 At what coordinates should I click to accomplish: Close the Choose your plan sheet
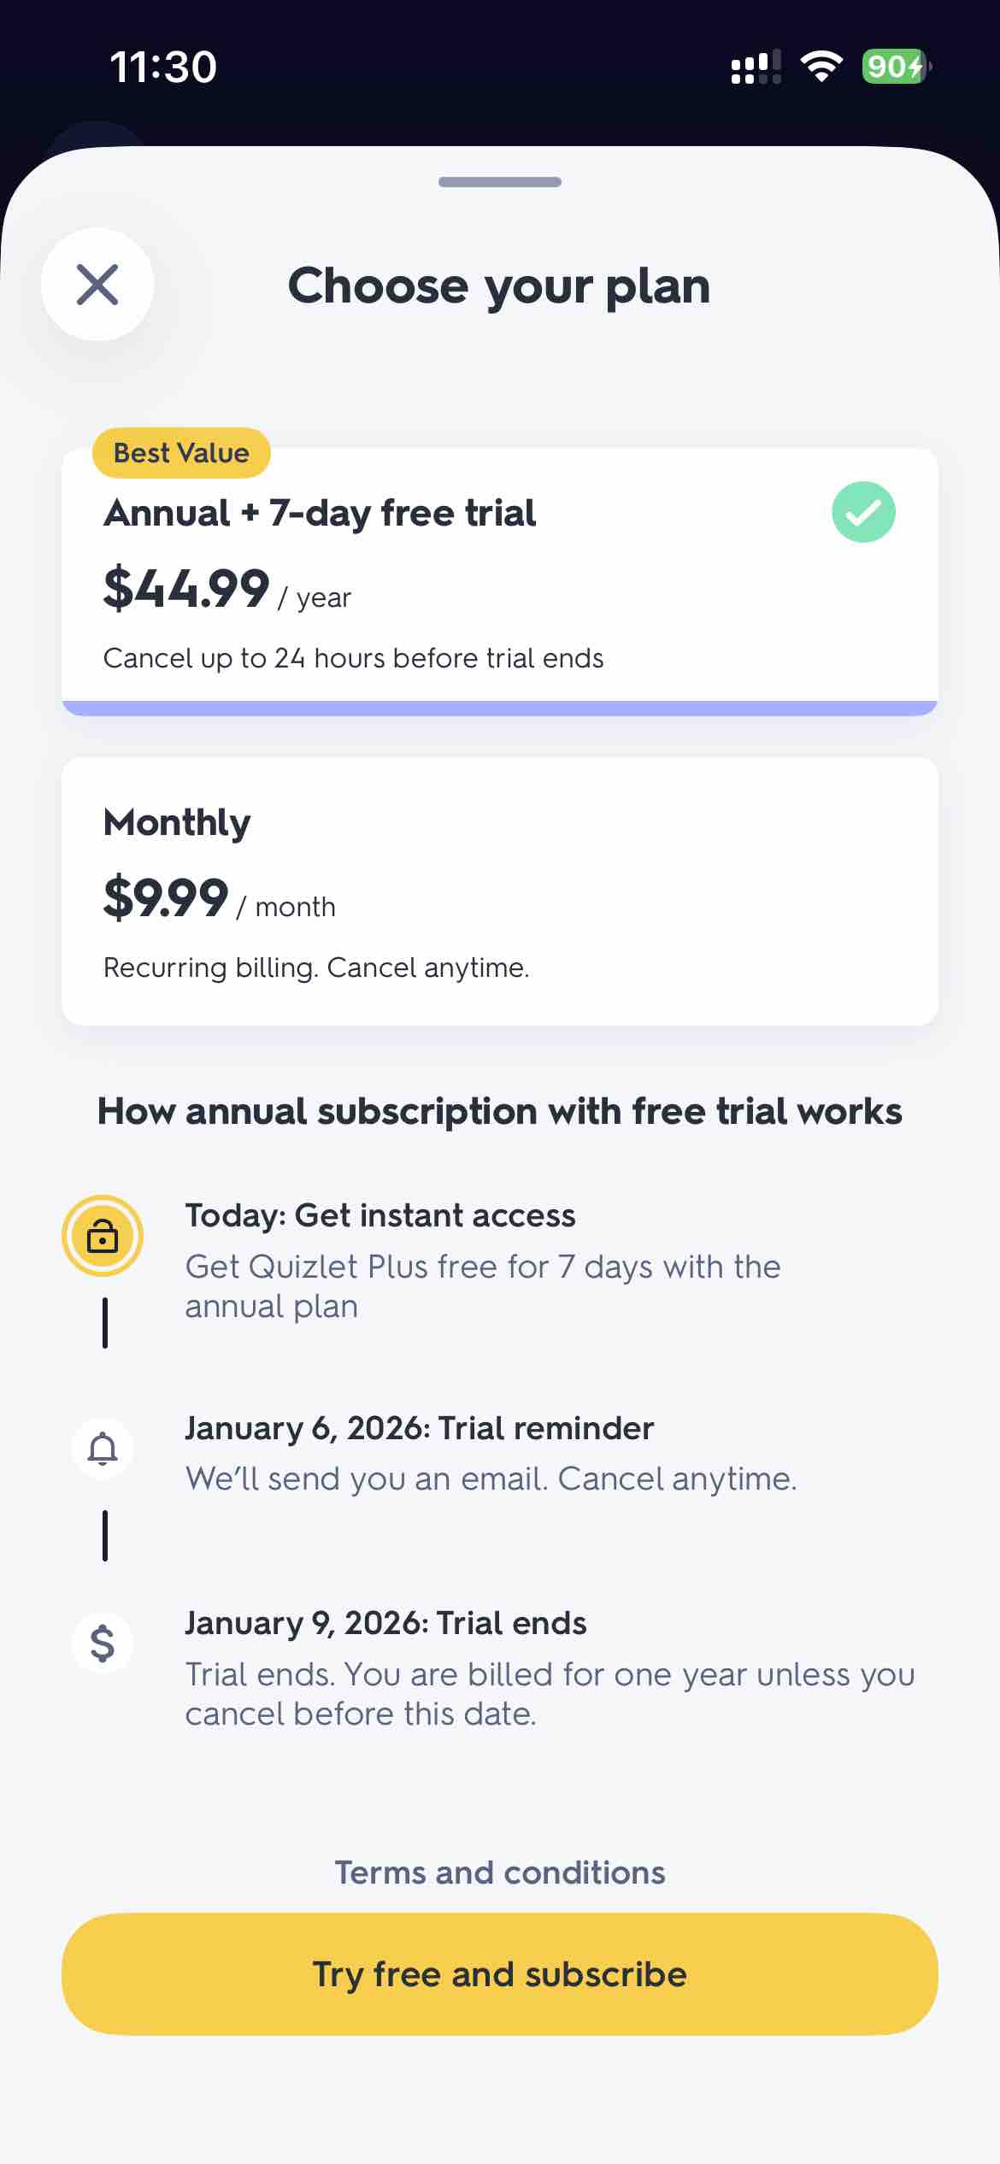tap(97, 285)
